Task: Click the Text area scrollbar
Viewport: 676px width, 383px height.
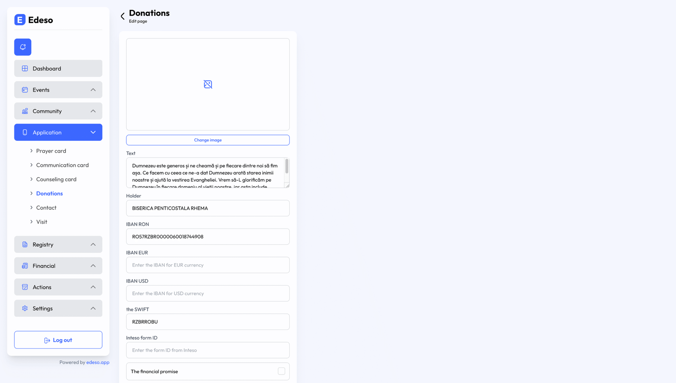Action: 287,167
